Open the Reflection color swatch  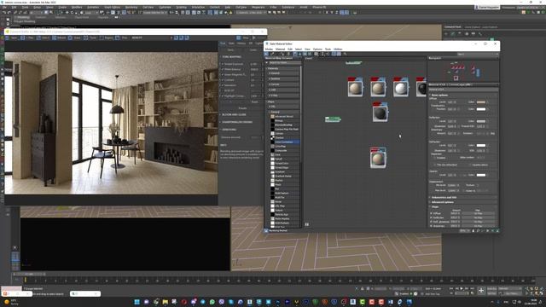pyautogui.click(x=481, y=121)
